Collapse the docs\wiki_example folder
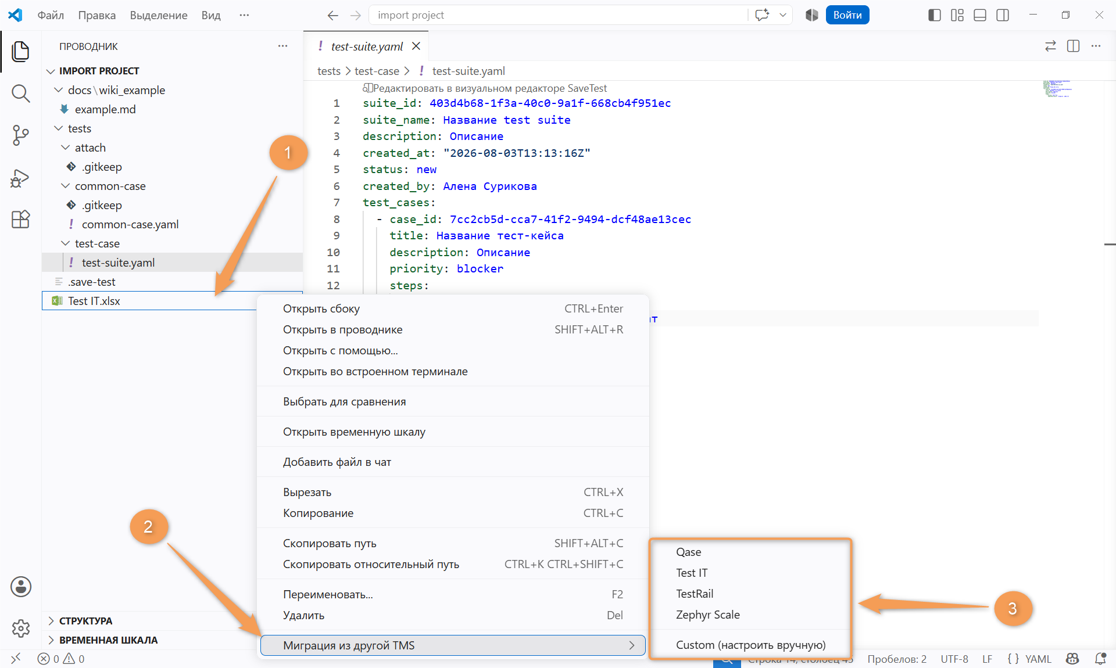 pyautogui.click(x=58, y=90)
